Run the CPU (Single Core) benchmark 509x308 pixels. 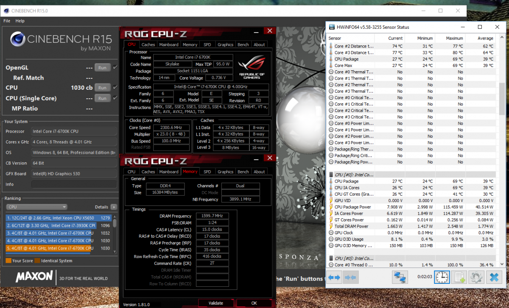coord(102,98)
